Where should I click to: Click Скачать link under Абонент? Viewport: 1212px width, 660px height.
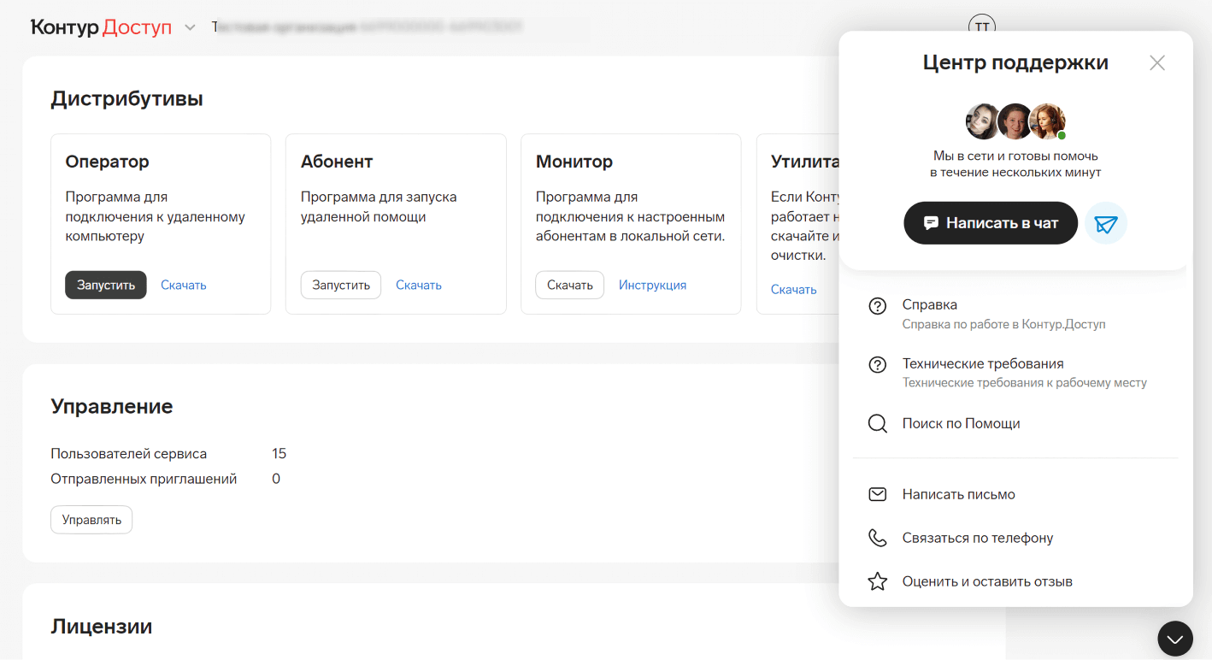(419, 286)
